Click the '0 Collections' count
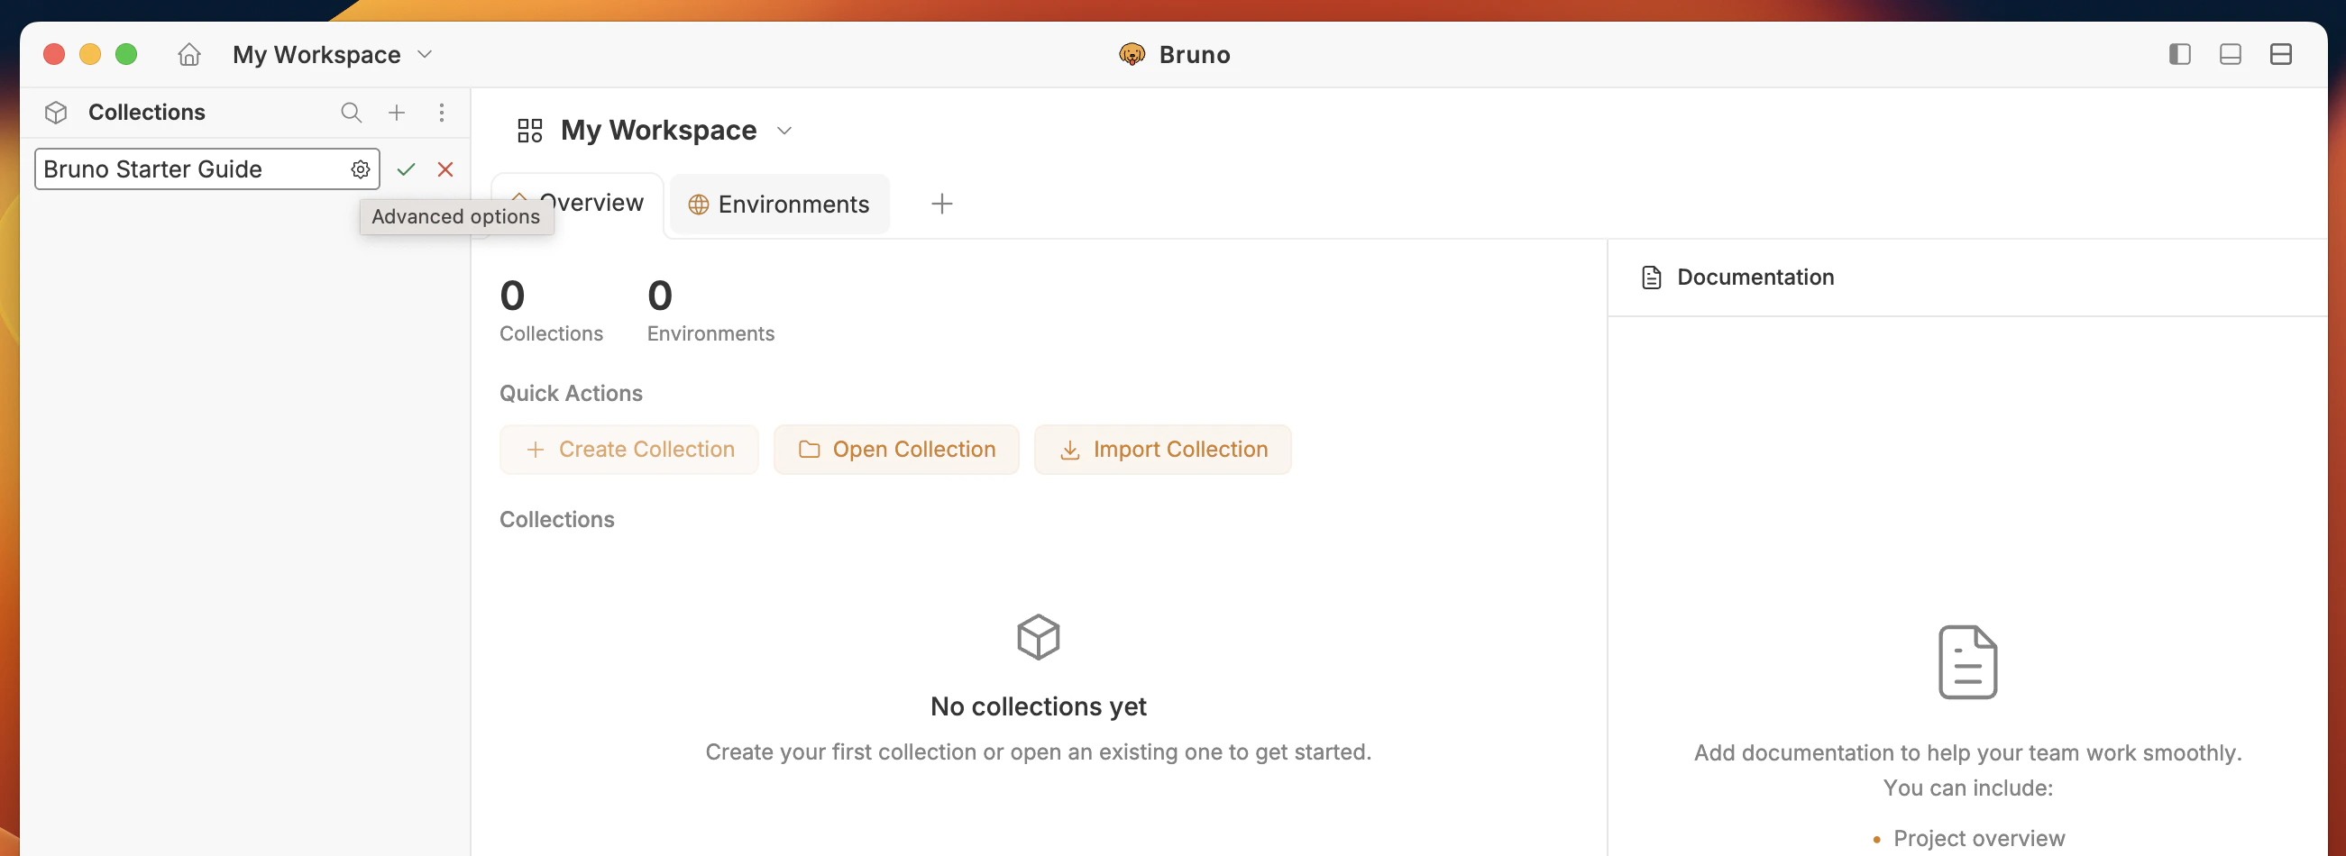The image size is (2346, 856). (551, 311)
